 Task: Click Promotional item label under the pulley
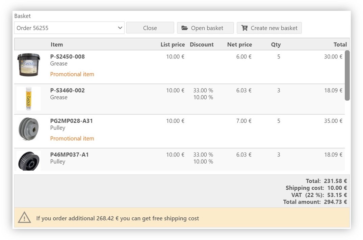click(x=72, y=138)
